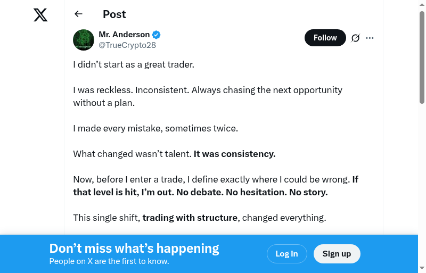
Task: Visit the @TrueCrypto28 handle link
Action: tap(127, 45)
